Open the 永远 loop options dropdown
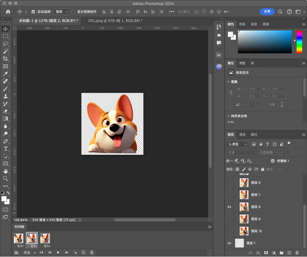This screenshot has width=307, height=257. [x=29, y=252]
